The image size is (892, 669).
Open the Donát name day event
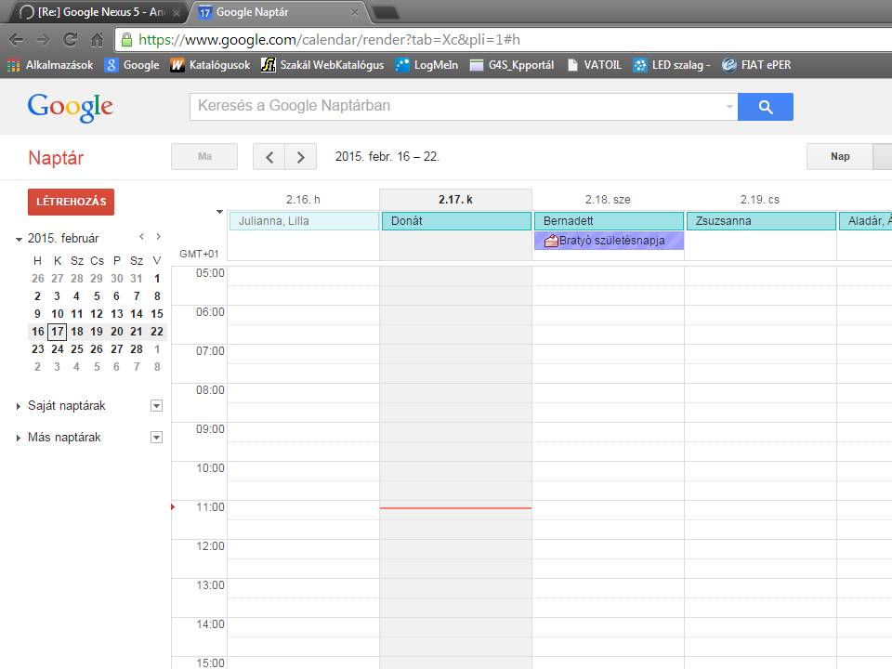point(456,221)
